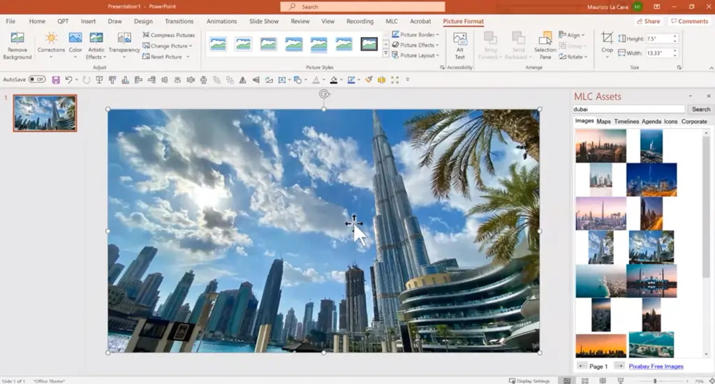The width and height of the screenshot is (715, 384).
Task: Click the Share button
Action: click(x=649, y=22)
